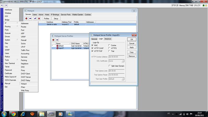
Task: Click the Remove button in profile dialog
Action: pos(132,56)
